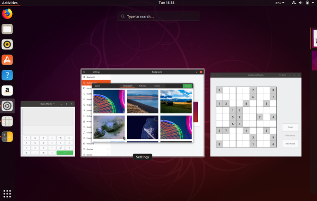Switch to the Pictures tab
317x201 pixels.
142,86
